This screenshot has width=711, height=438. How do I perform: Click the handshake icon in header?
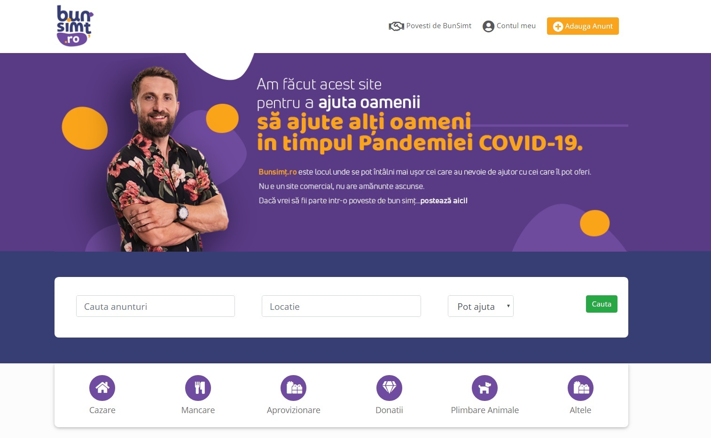pyautogui.click(x=396, y=26)
